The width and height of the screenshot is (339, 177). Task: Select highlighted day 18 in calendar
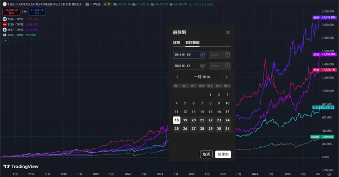click(x=177, y=120)
